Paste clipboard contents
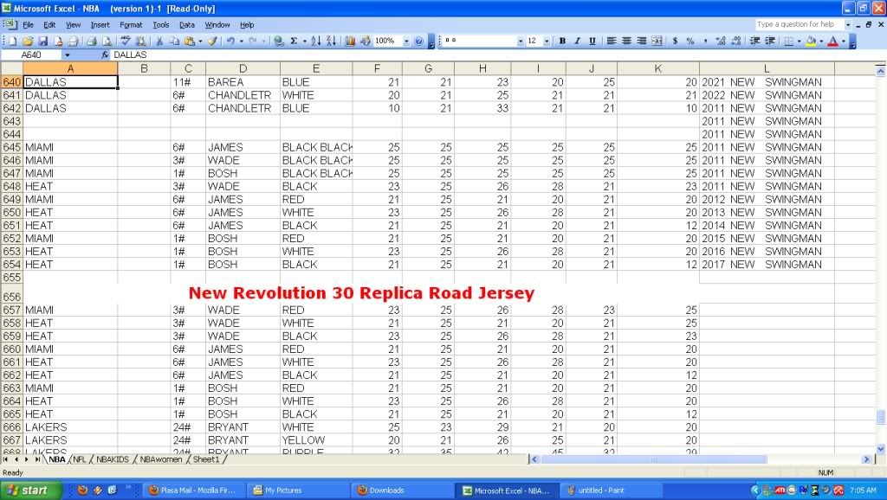 tap(190, 41)
